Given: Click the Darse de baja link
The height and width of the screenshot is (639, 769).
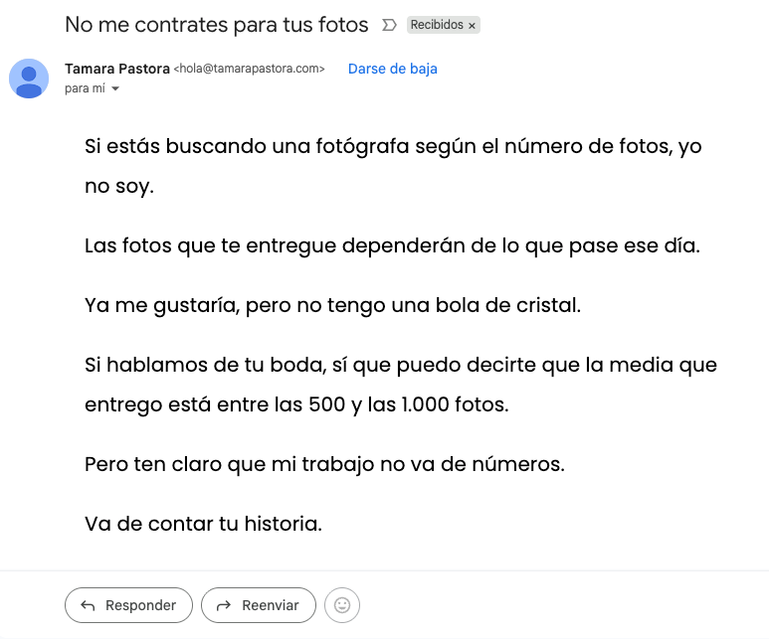Looking at the screenshot, I should pyautogui.click(x=392, y=69).
